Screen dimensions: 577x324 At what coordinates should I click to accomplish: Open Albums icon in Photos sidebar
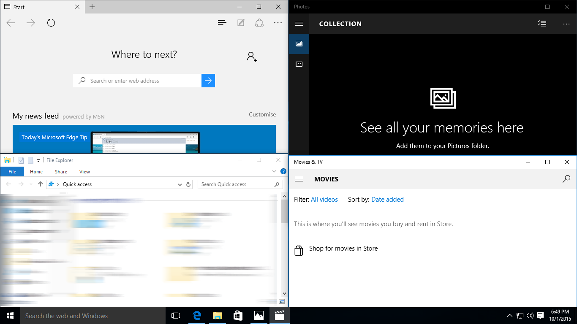pos(299,64)
